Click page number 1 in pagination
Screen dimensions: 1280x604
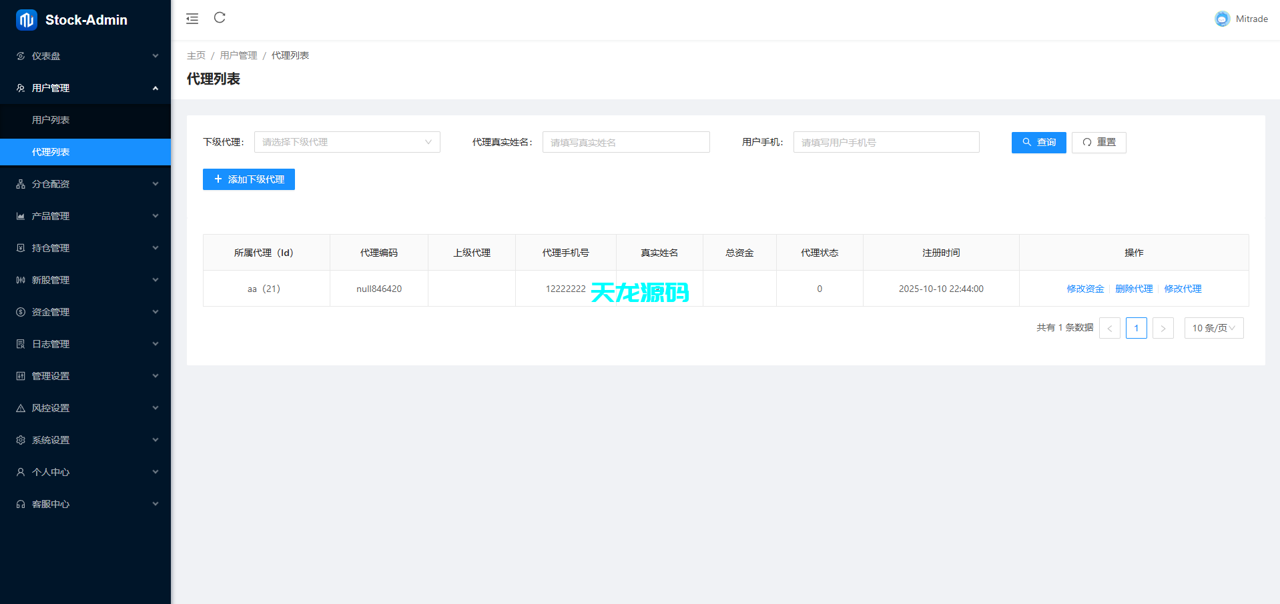1136,327
